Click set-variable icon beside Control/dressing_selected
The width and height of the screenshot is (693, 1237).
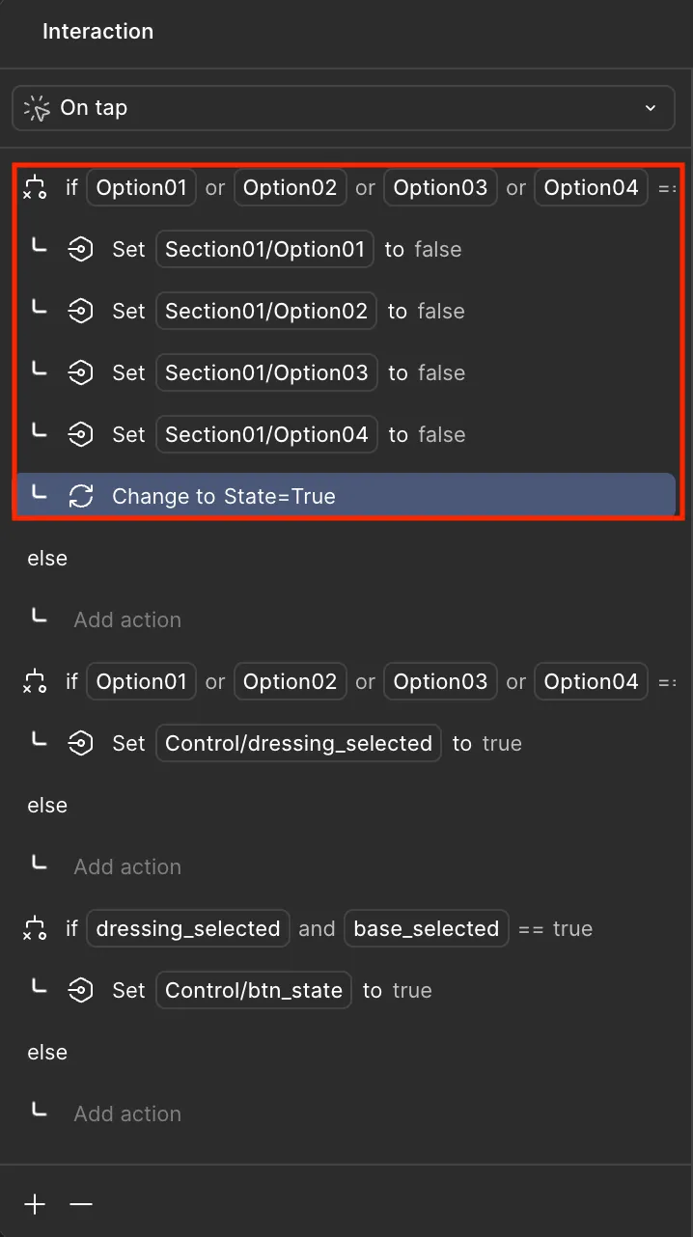[81, 743]
